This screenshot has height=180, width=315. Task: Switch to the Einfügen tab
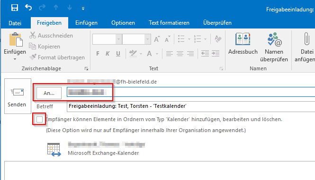(86, 23)
